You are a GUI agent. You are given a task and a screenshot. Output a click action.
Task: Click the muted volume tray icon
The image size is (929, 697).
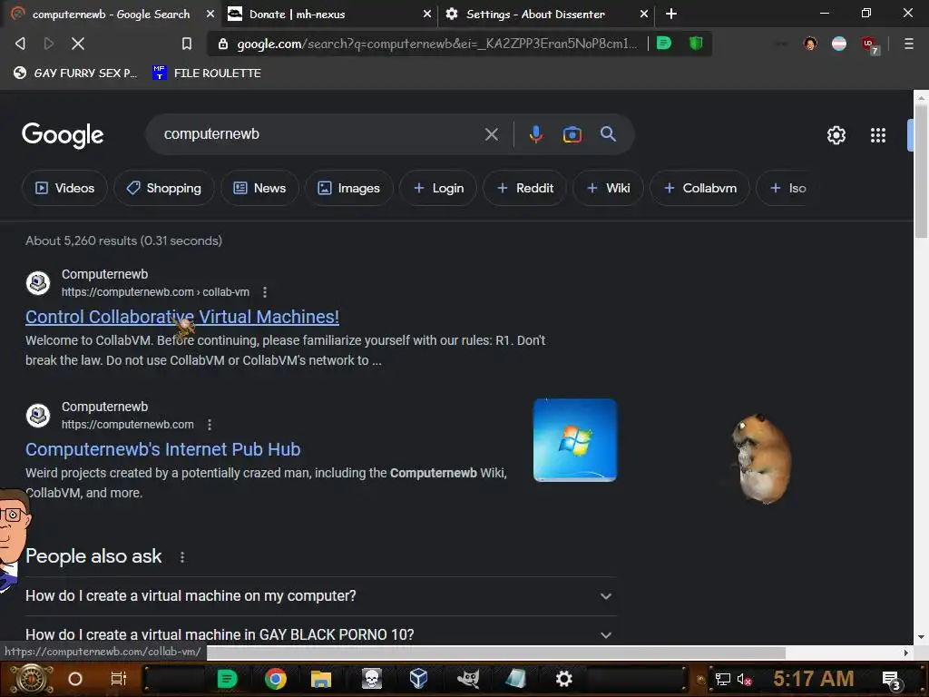pyautogui.click(x=744, y=679)
